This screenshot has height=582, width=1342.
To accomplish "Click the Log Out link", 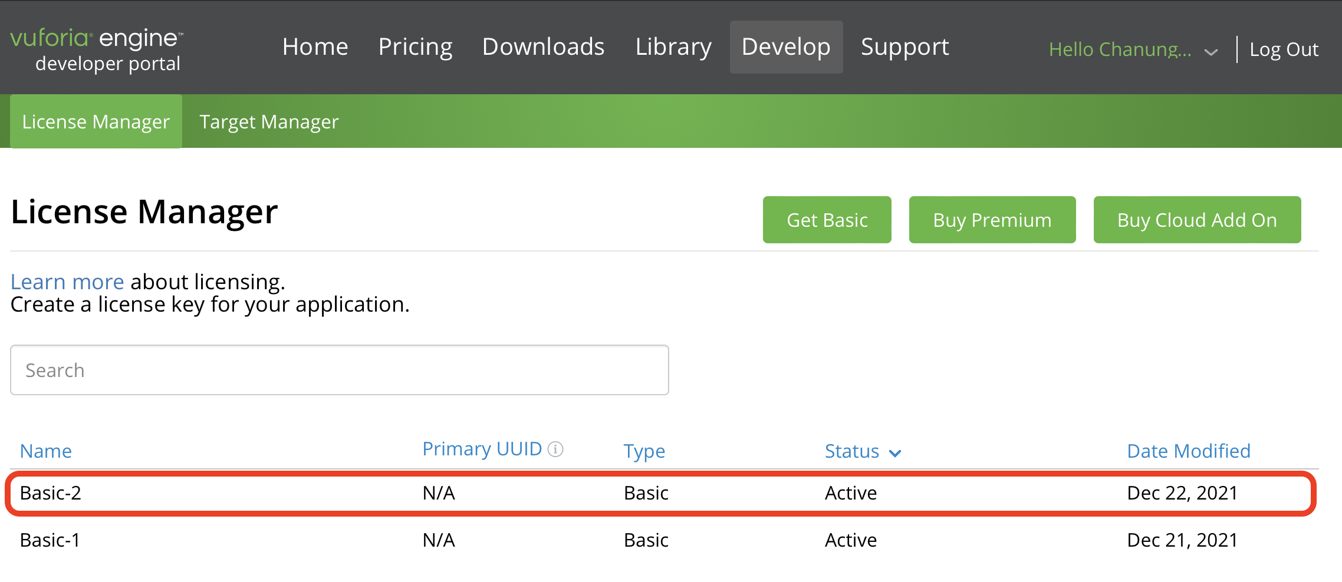I will click(1284, 50).
